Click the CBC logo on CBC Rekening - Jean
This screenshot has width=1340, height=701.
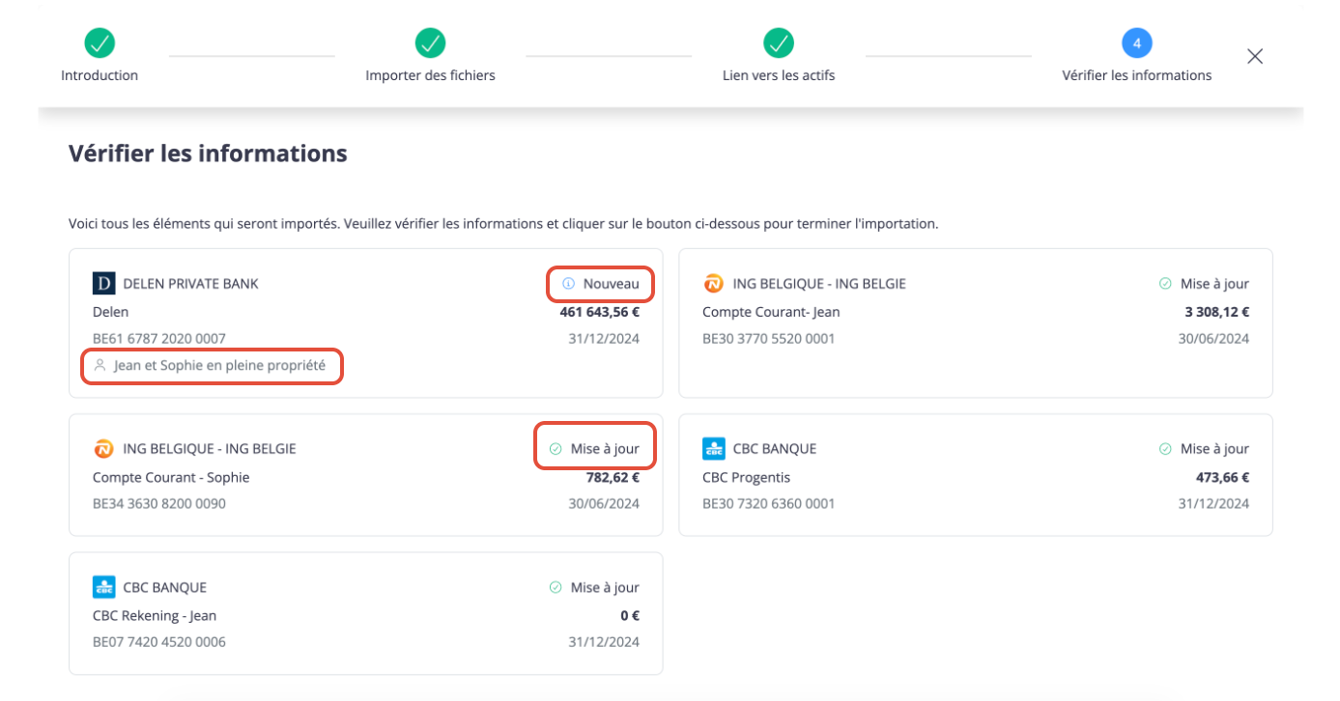pos(103,587)
